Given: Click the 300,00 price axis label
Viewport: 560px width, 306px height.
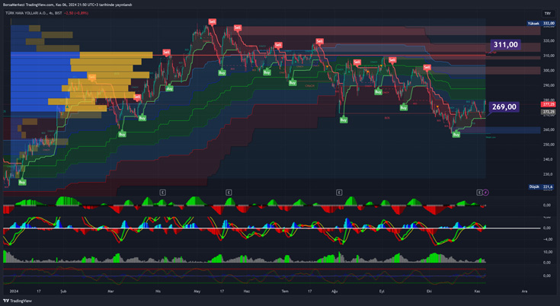Looking at the screenshot, I should 549,70.
